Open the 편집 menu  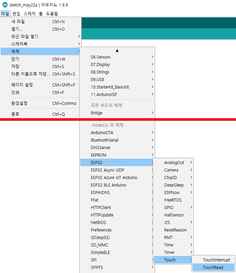click(16, 14)
